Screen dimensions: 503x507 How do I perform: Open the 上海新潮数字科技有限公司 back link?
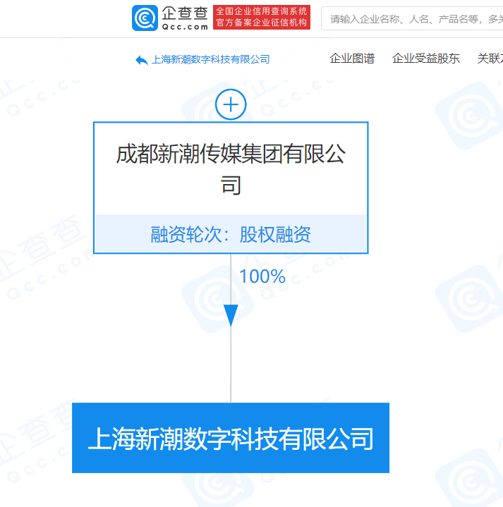pos(210,59)
